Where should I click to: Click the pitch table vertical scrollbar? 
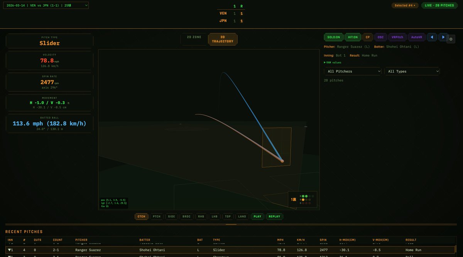[456, 250]
